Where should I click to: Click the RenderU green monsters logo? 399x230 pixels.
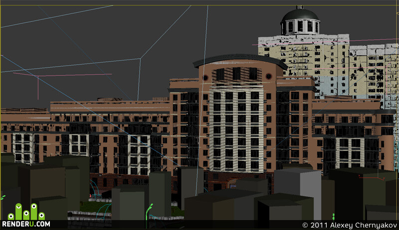[26, 212]
